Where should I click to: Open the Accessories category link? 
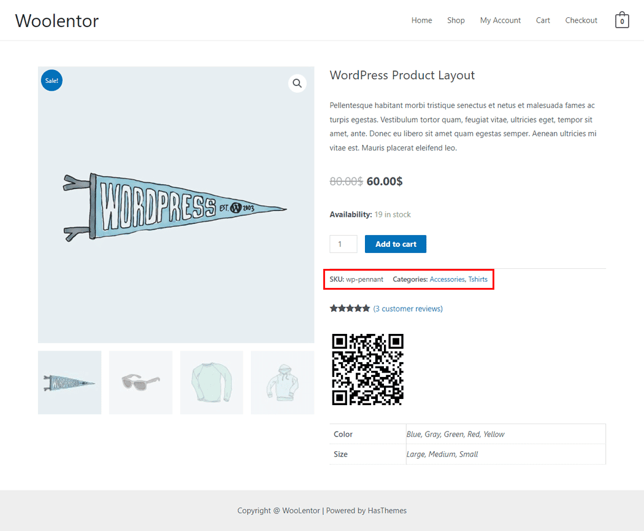(x=447, y=279)
